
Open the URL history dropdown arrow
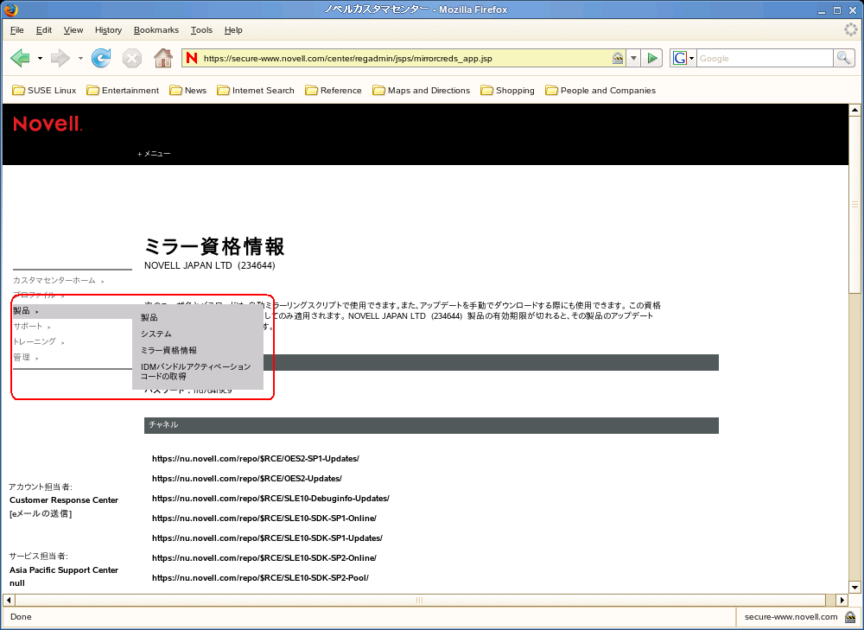(x=634, y=58)
